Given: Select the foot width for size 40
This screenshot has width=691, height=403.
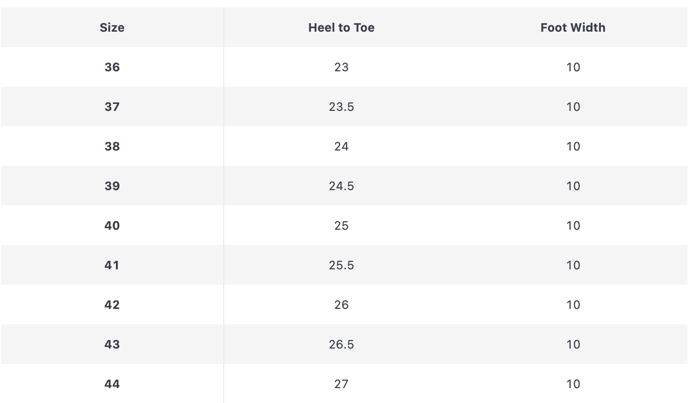Looking at the screenshot, I should click(573, 225).
